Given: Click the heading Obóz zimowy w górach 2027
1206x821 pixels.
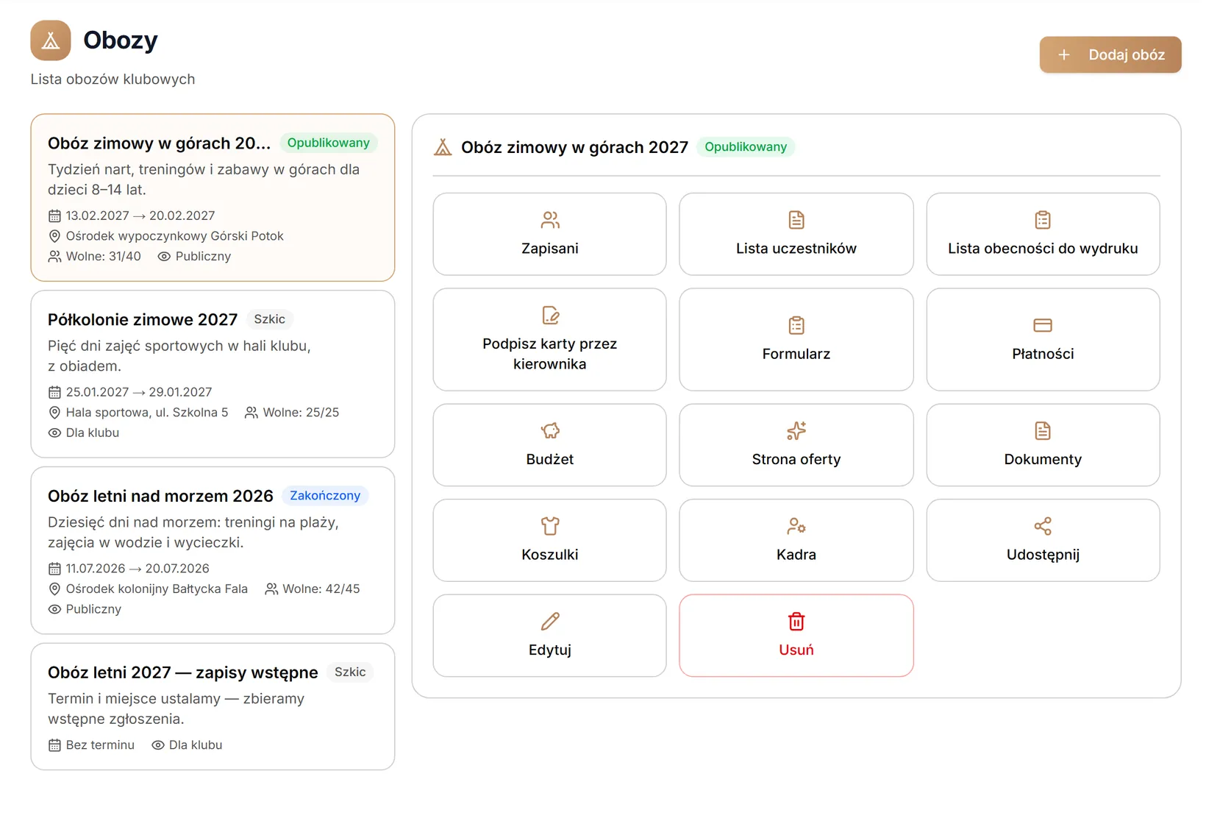Looking at the screenshot, I should point(575,147).
